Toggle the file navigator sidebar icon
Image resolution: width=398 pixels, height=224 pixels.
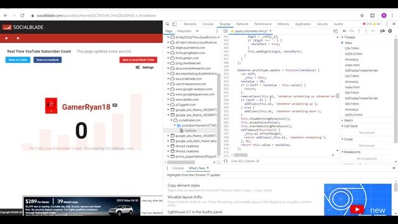coord(225,31)
